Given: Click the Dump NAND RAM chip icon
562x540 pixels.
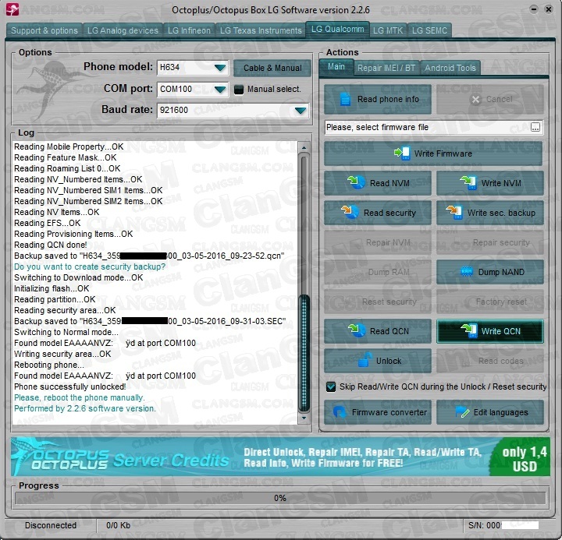Looking at the screenshot, I should (466, 272).
